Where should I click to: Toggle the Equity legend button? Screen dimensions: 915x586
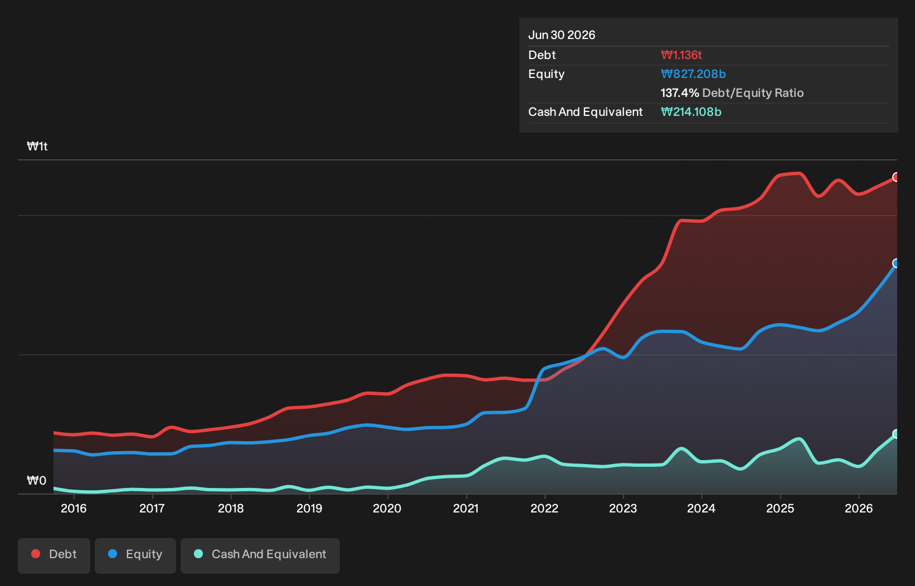coord(135,555)
